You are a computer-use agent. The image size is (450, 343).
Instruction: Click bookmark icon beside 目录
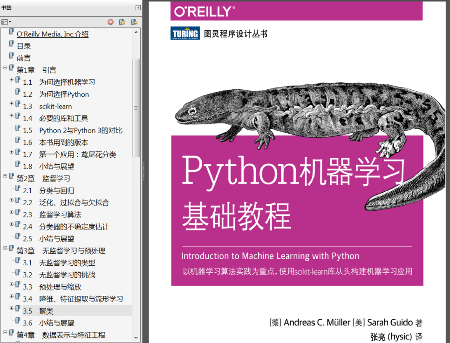tap(12, 43)
